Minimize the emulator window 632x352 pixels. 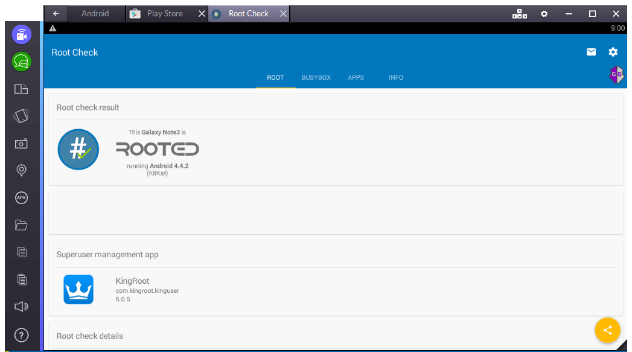point(569,14)
